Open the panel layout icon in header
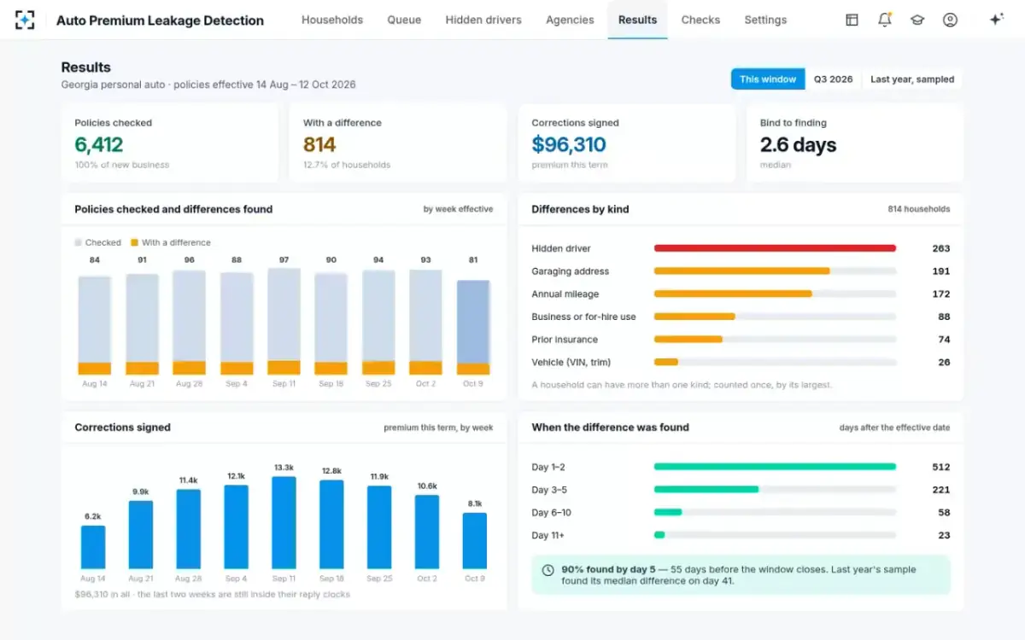The image size is (1025, 640). tap(852, 20)
